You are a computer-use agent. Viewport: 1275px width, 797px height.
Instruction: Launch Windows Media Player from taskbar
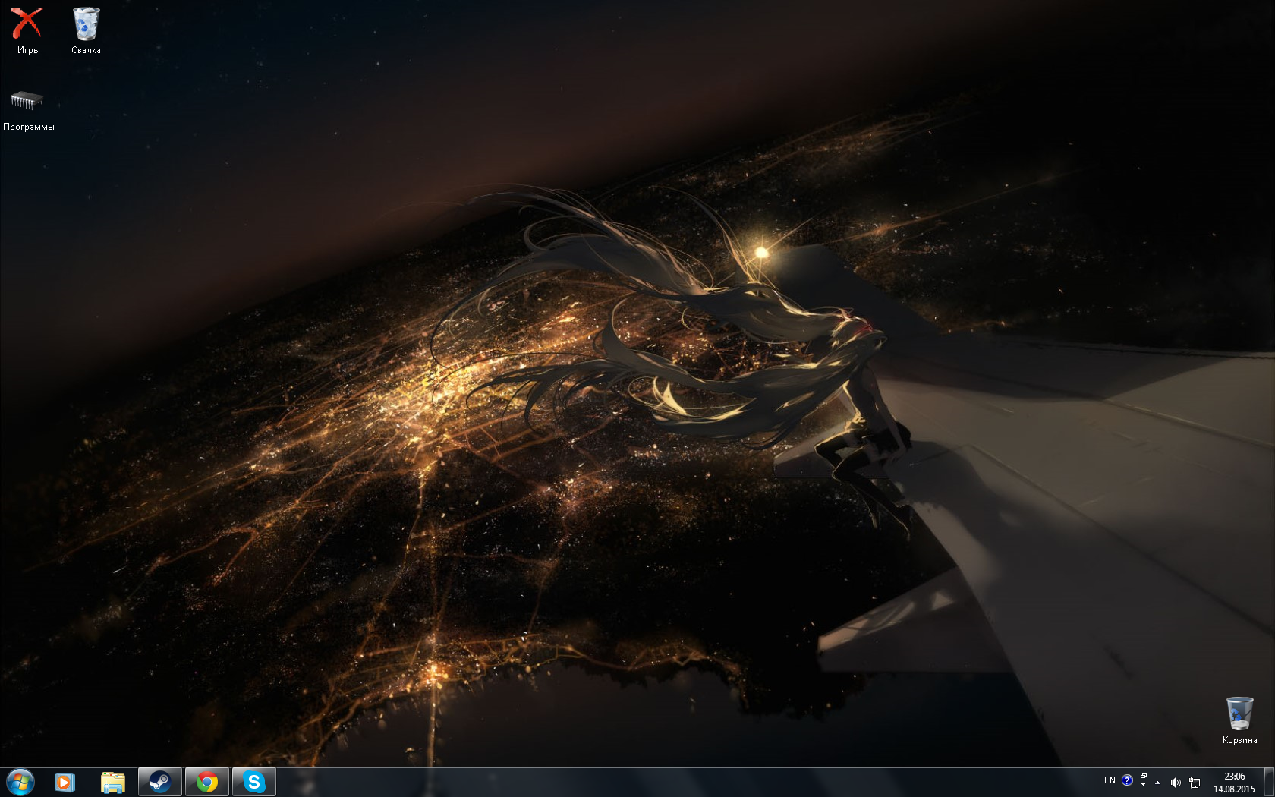(65, 782)
